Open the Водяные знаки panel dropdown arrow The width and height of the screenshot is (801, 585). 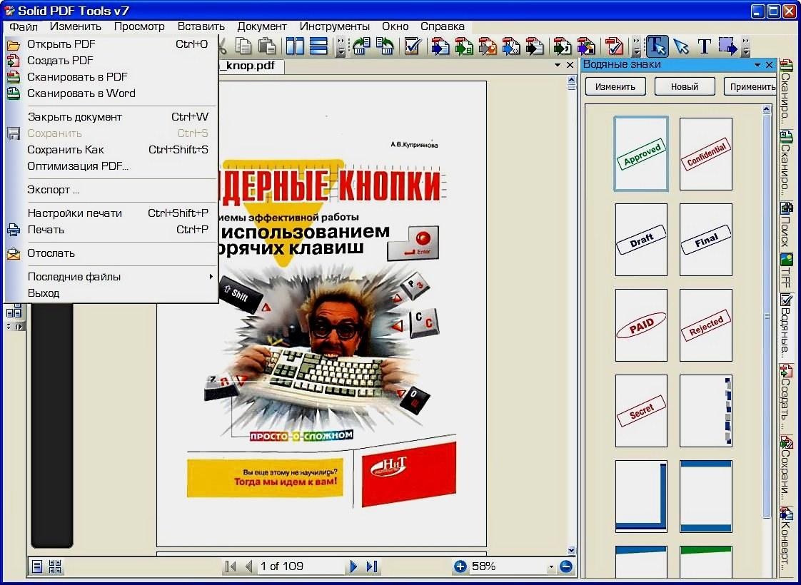757,65
